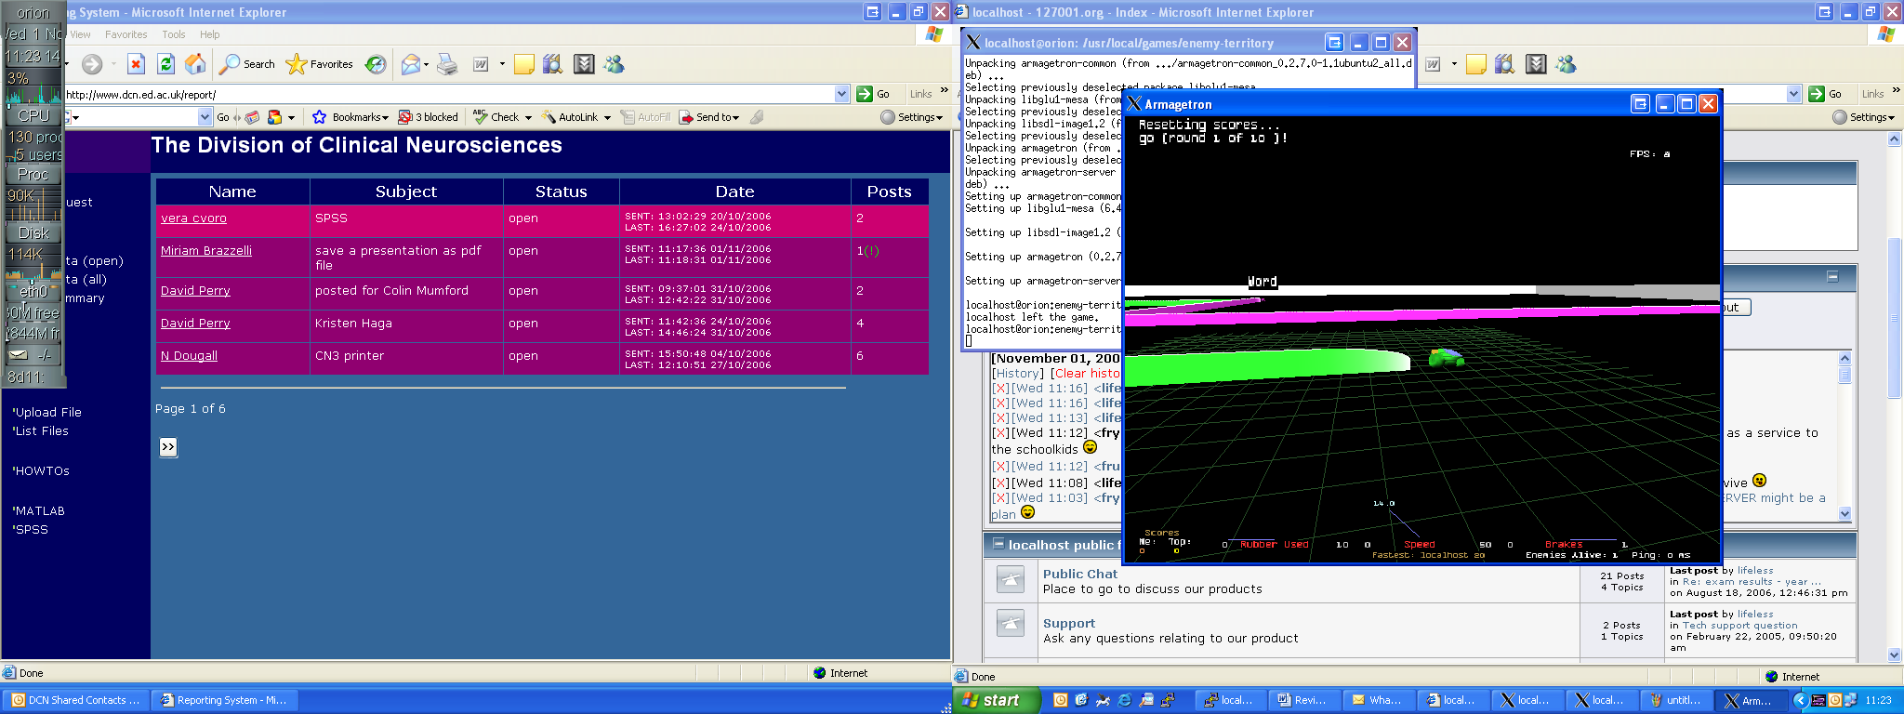This screenshot has width=1904, height=714.
Task: Expand Google search box dropdown
Action: [205, 117]
